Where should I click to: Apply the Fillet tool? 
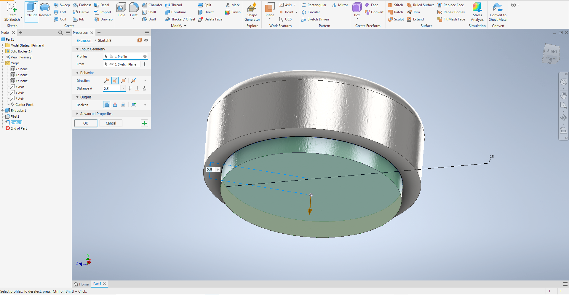click(x=134, y=11)
